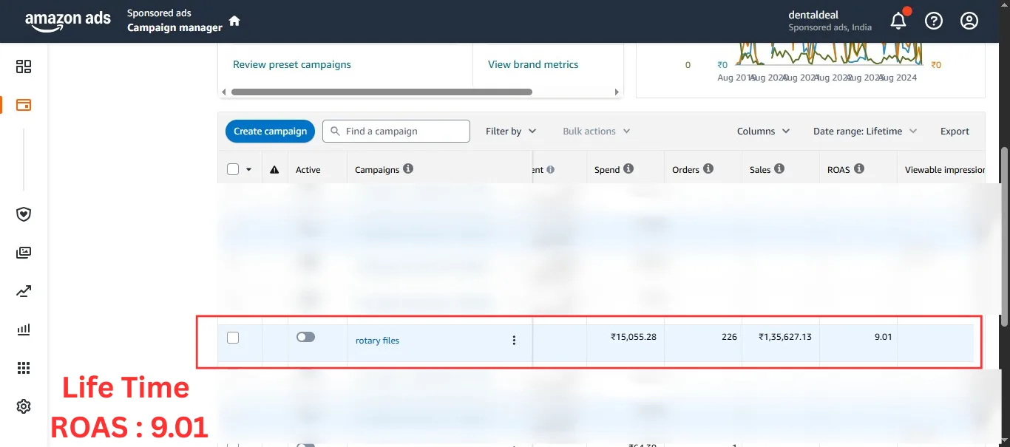This screenshot has width=1010, height=447.
Task: Open the apps grid sidebar icon
Action: [x=24, y=368]
